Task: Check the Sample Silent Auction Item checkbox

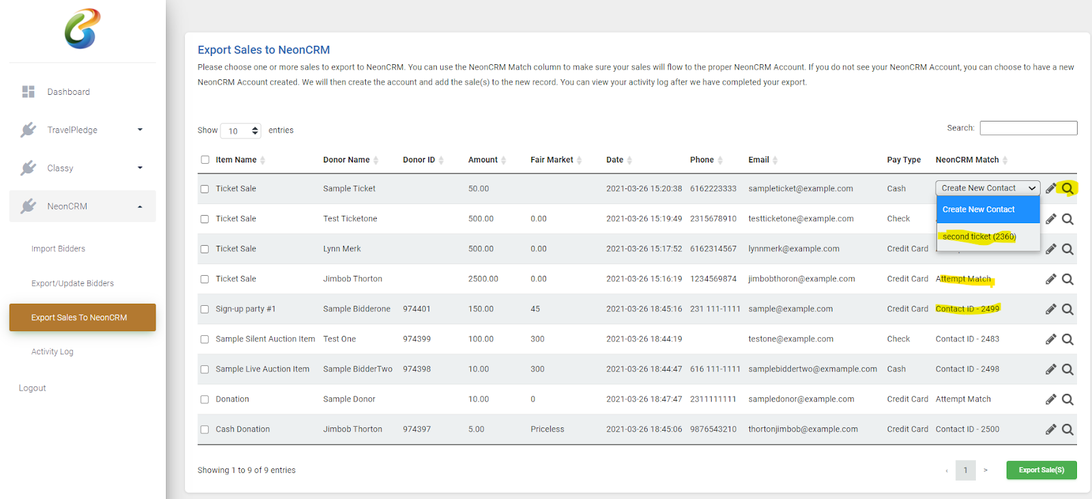Action: coord(205,339)
